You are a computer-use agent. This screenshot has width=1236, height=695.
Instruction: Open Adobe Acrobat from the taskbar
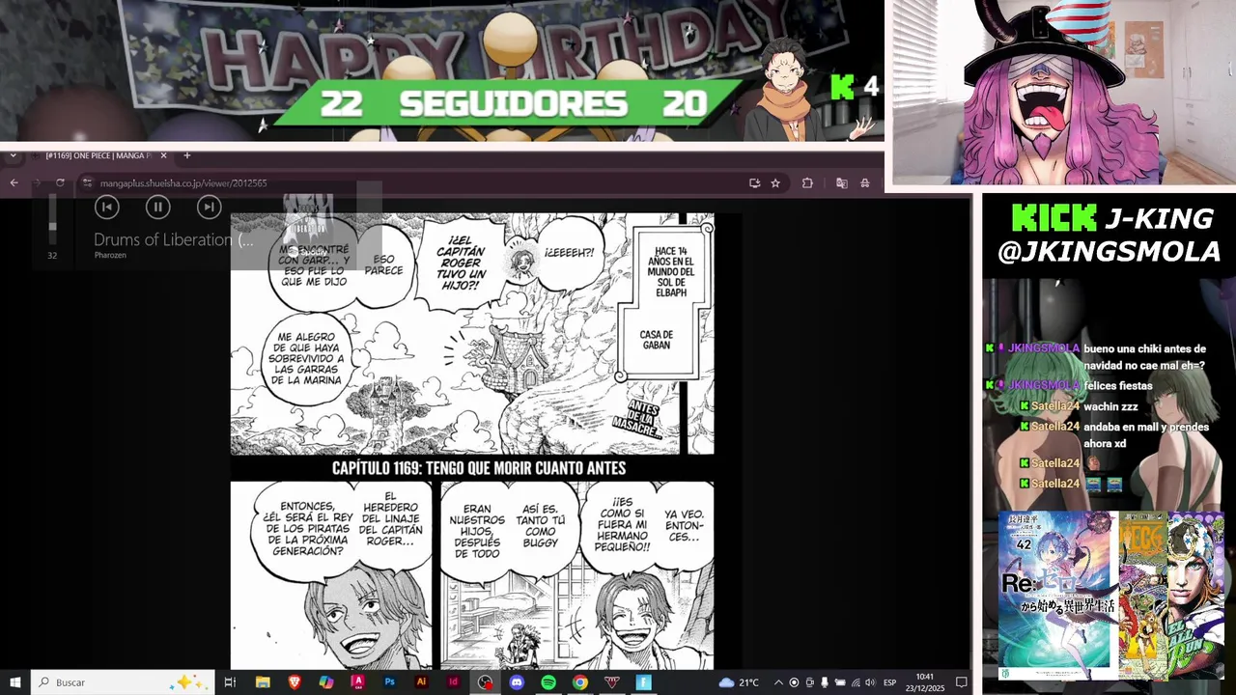(x=358, y=682)
